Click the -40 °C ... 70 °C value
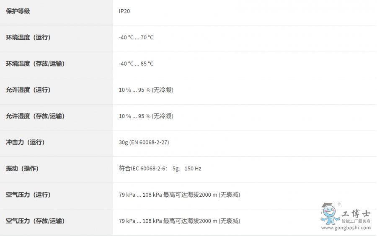The height and width of the screenshot is (236, 377). [136, 38]
